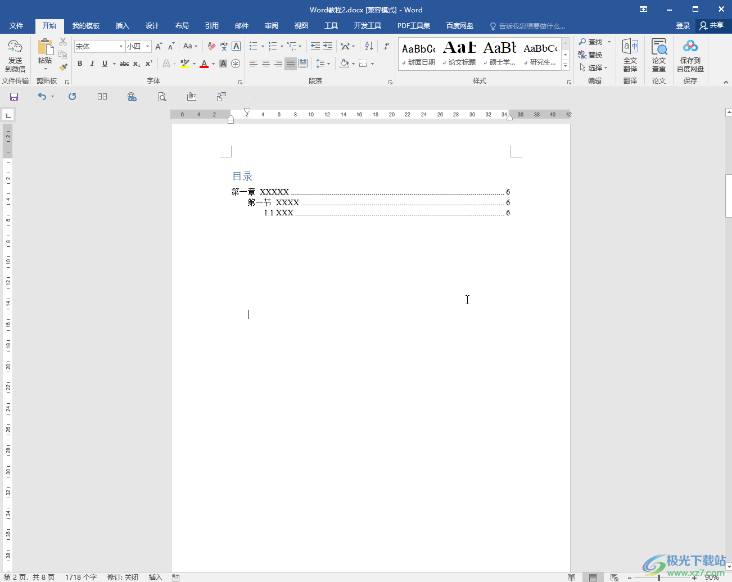Viewport: 732px width, 582px height.
Task: Toggle Underline formatting
Action: [105, 64]
